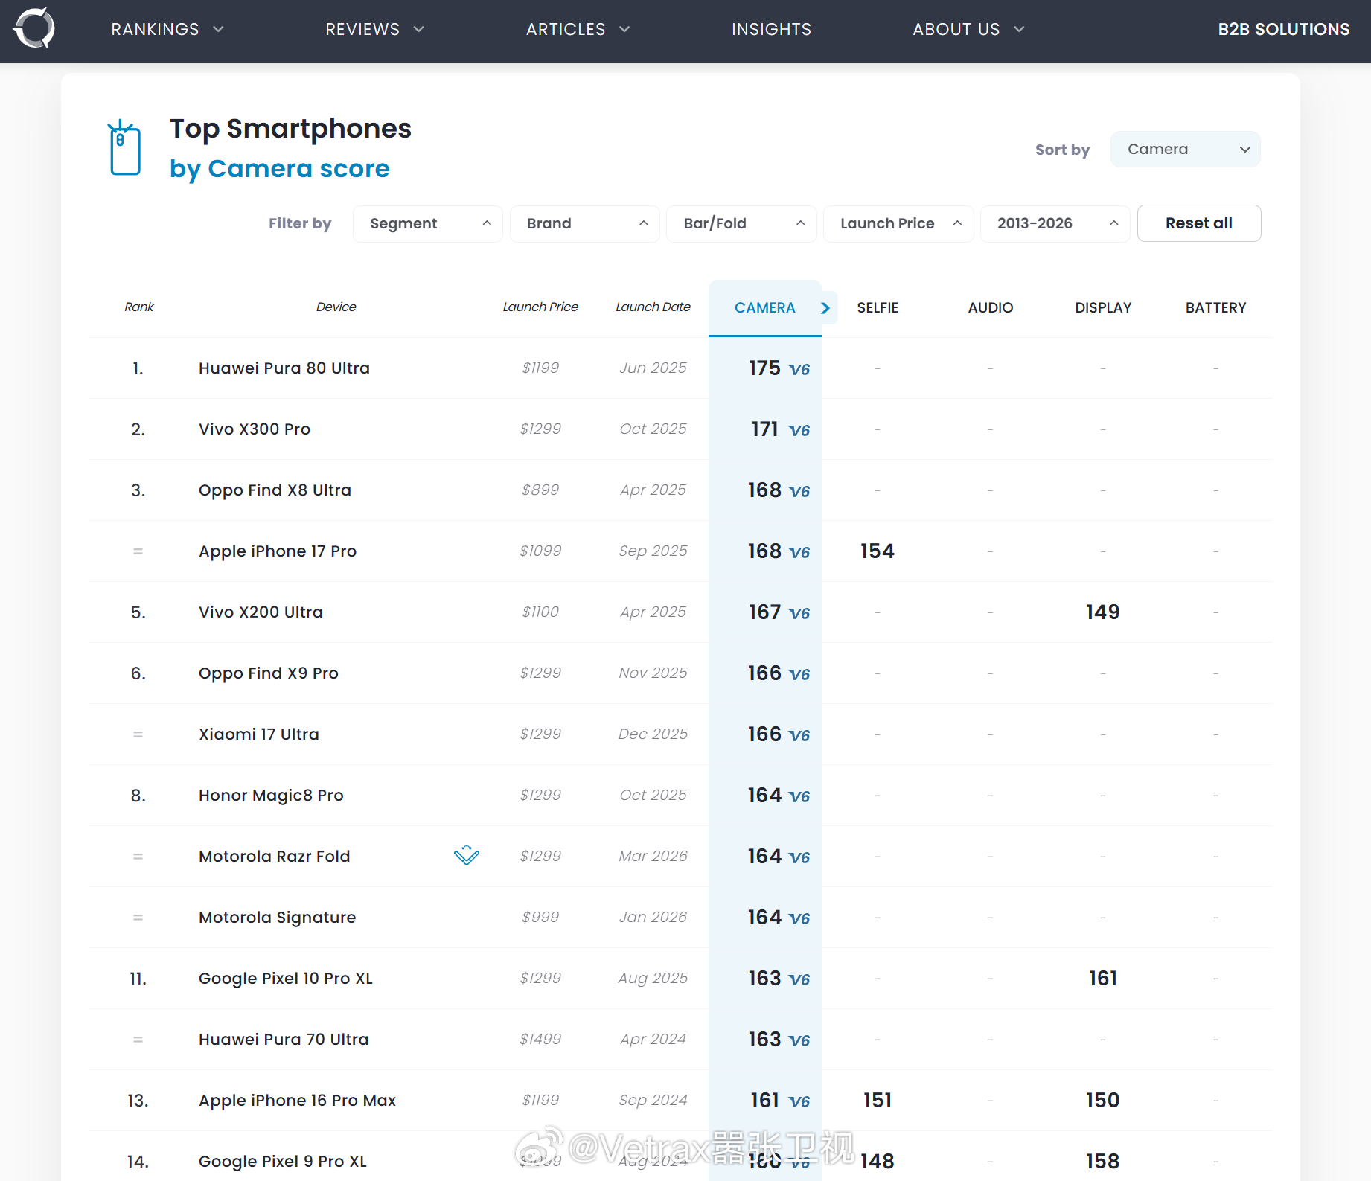Image resolution: width=1371 pixels, height=1181 pixels.
Task: Click the $899 price of Oppo Find X8 Ultra
Action: [540, 490]
